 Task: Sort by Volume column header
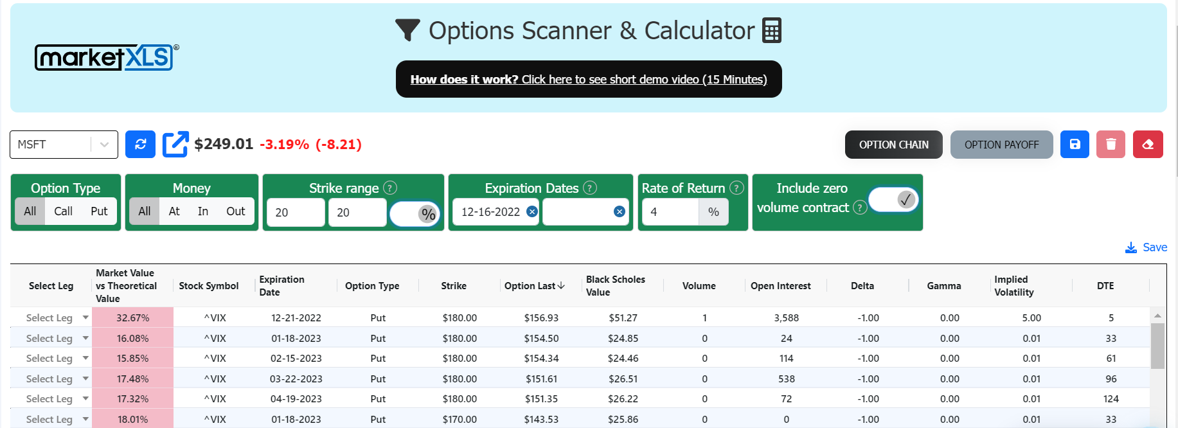click(699, 285)
